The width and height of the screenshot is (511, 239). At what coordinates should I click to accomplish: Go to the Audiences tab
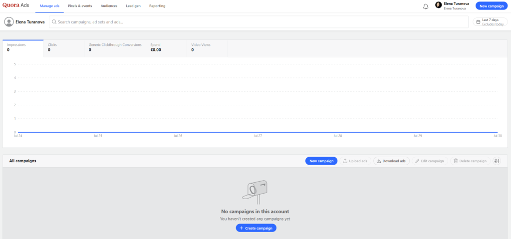[109, 6]
